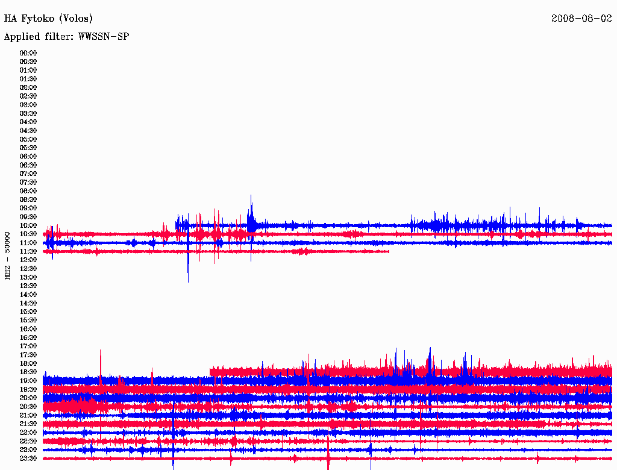This screenshot has width=617, height=470.
Task: Select the 16:00 time label
Action: point(28,329)
